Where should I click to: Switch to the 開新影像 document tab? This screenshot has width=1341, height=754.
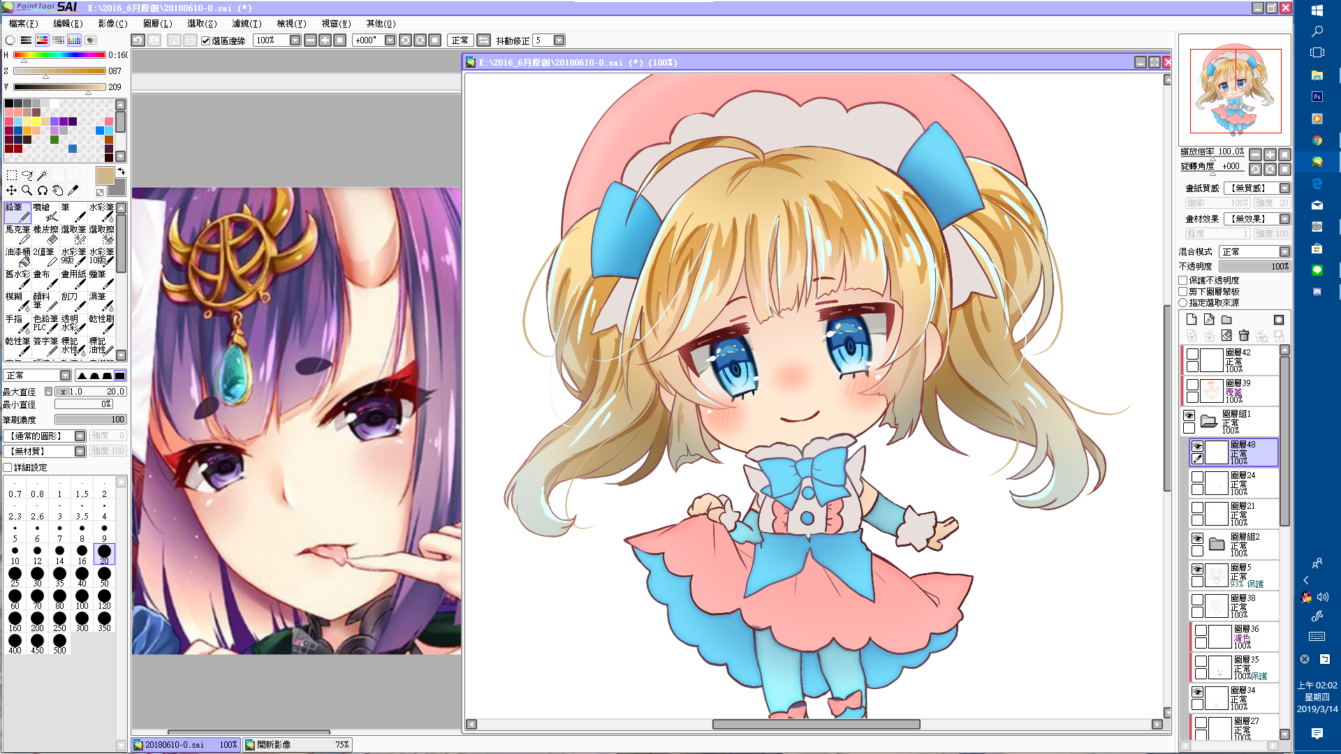click(298, 745)
